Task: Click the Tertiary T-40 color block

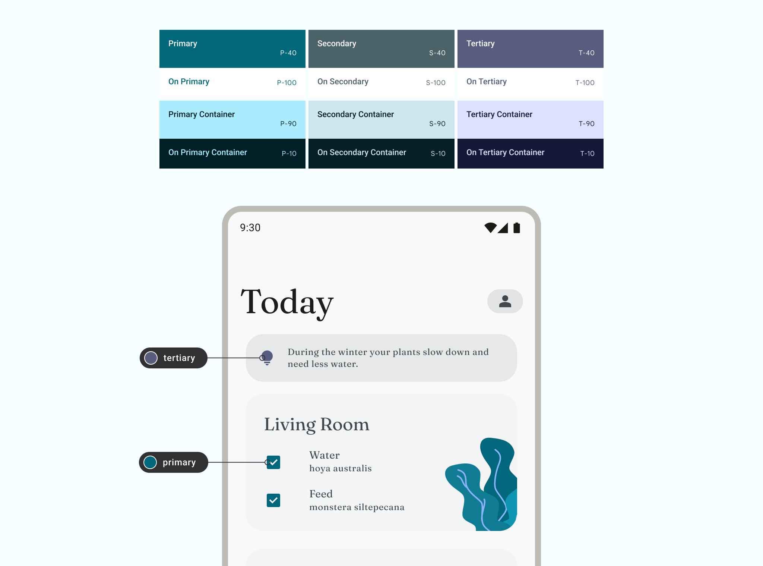Action: coord(530,49)
